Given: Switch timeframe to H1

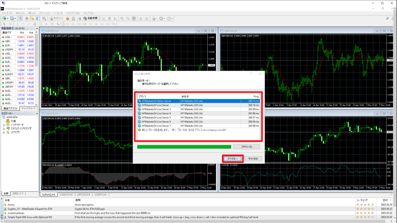Looking at the screenshot, I should point(90,24).
